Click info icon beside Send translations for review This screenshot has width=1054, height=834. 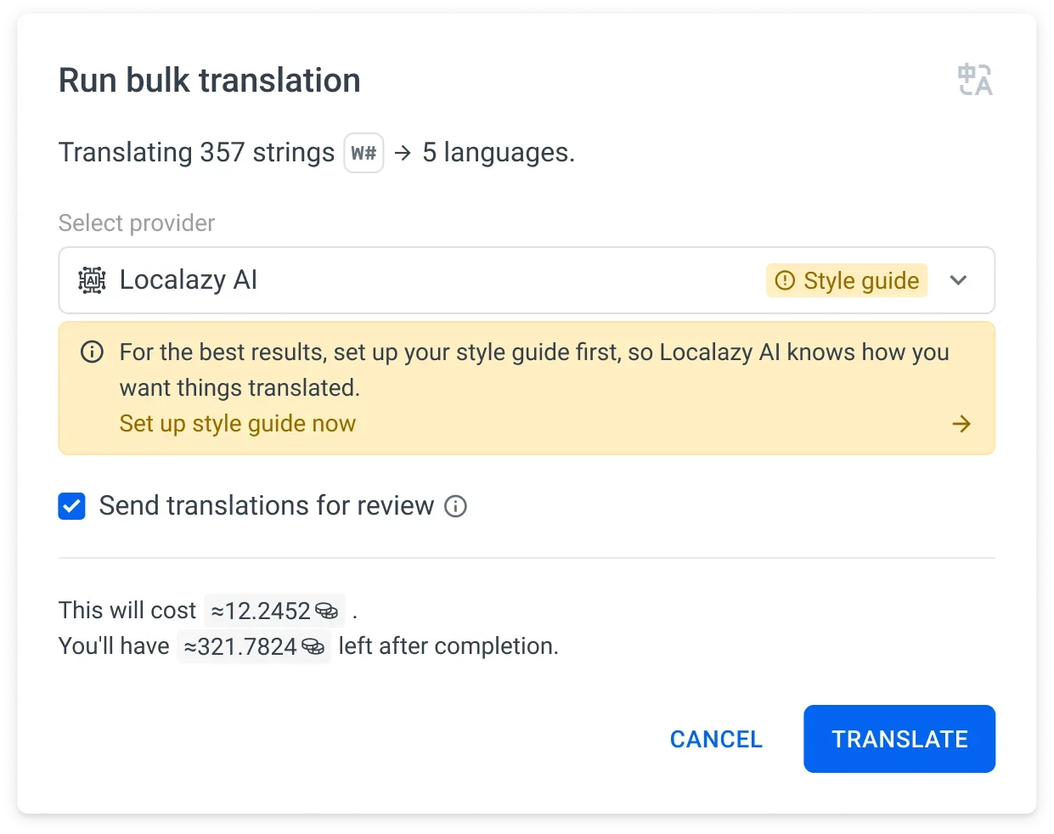click(456, 506)
